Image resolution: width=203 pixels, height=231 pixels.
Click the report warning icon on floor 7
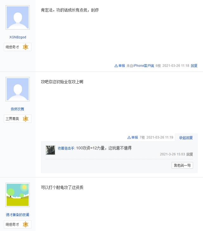(x=129, y=138)
